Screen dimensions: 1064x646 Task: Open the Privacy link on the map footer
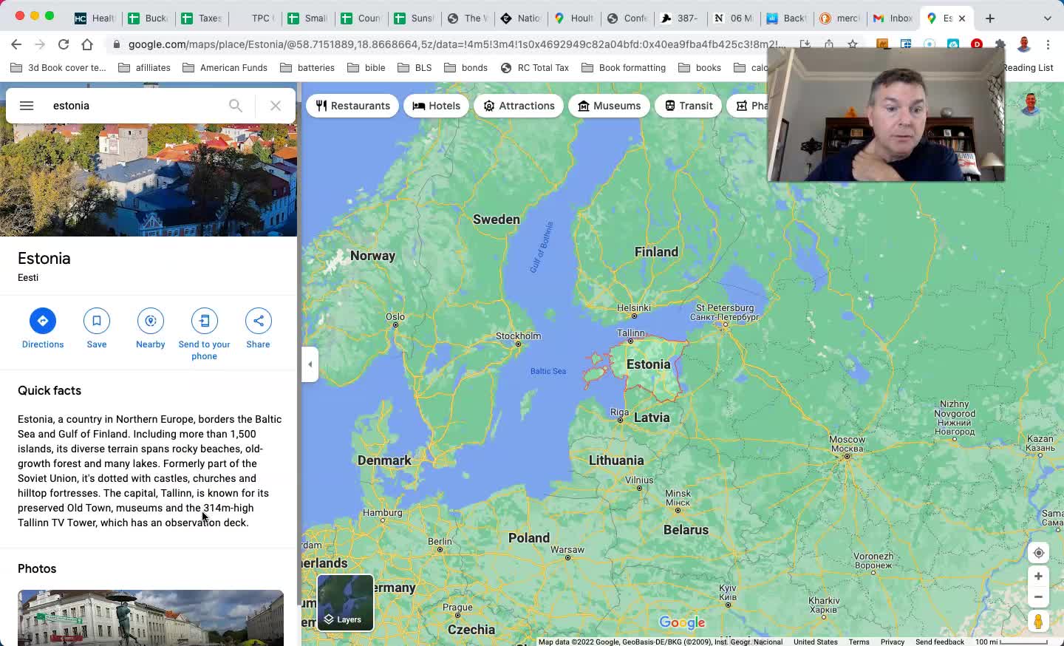[x=893, y=642]
